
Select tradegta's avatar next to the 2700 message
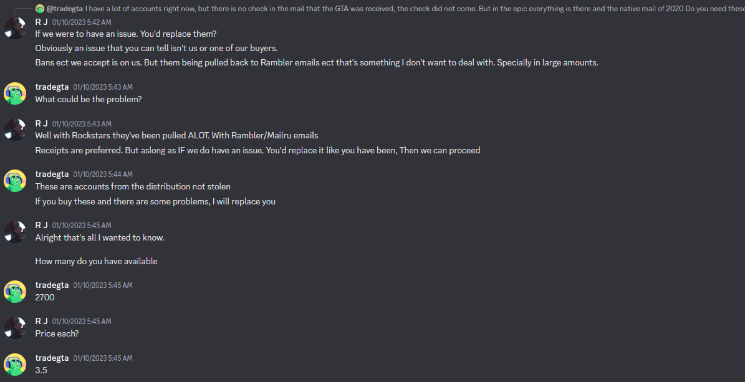[x=15, y=291]
